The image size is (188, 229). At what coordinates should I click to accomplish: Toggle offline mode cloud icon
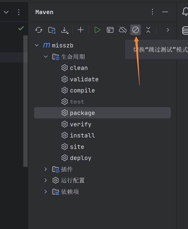click(123, 30)
